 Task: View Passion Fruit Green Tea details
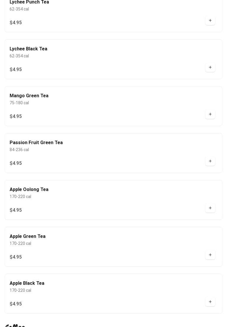(36, 143)
